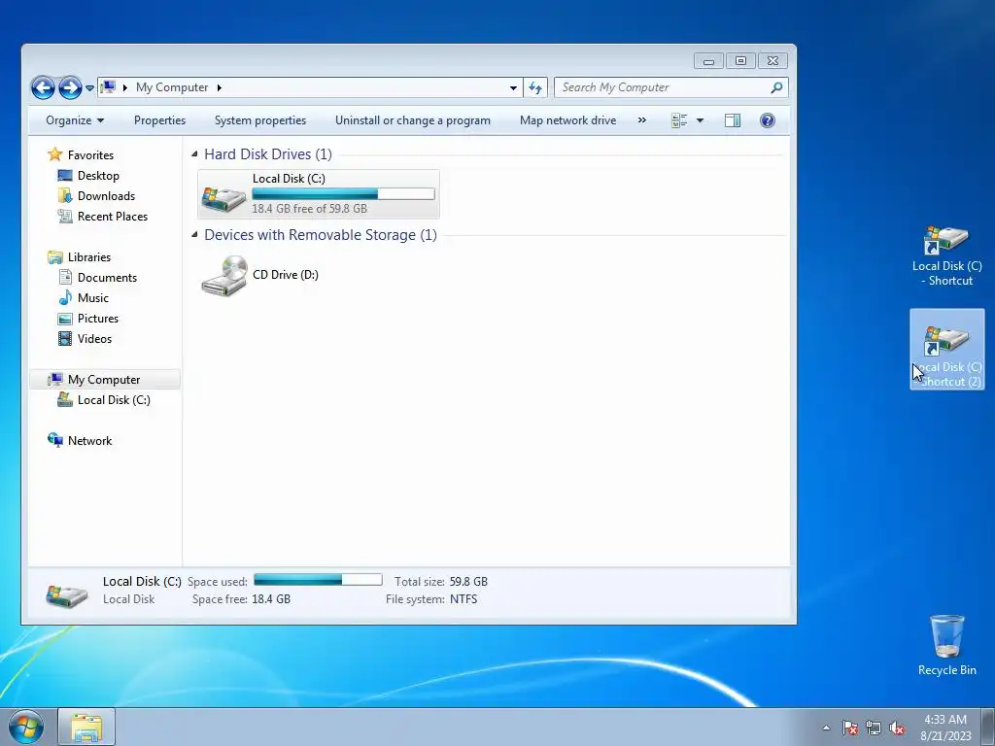Go back with the Back arrow button
Screen dimensions: 995x746
pos(43,87)
